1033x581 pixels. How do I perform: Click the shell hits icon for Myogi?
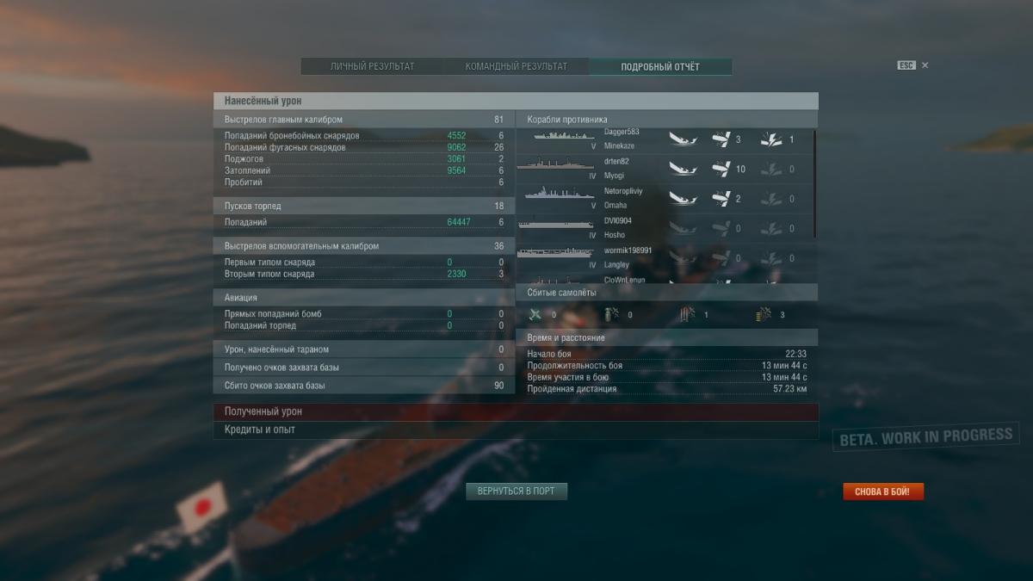point(721,170)
